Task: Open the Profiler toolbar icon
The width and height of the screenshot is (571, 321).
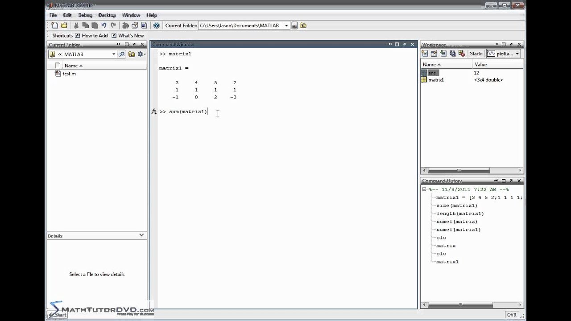Action: [144, 25]
